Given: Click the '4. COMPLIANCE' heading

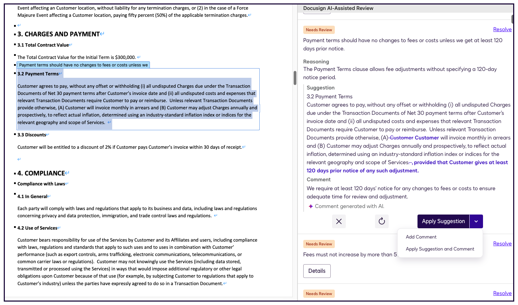Looking at the screenshot, I should 41,173.
